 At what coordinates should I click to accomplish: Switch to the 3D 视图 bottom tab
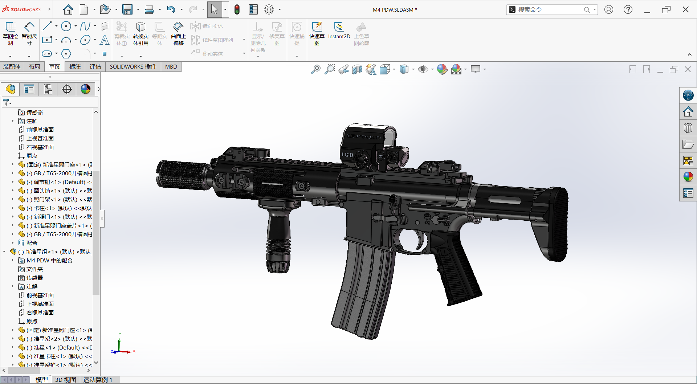tap(66, 380)
